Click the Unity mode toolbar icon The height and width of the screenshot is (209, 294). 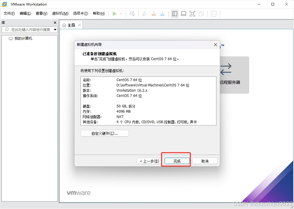201,14
